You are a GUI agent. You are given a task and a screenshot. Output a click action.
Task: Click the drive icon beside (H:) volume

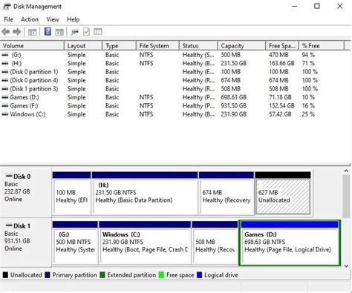tap(5, 63)
